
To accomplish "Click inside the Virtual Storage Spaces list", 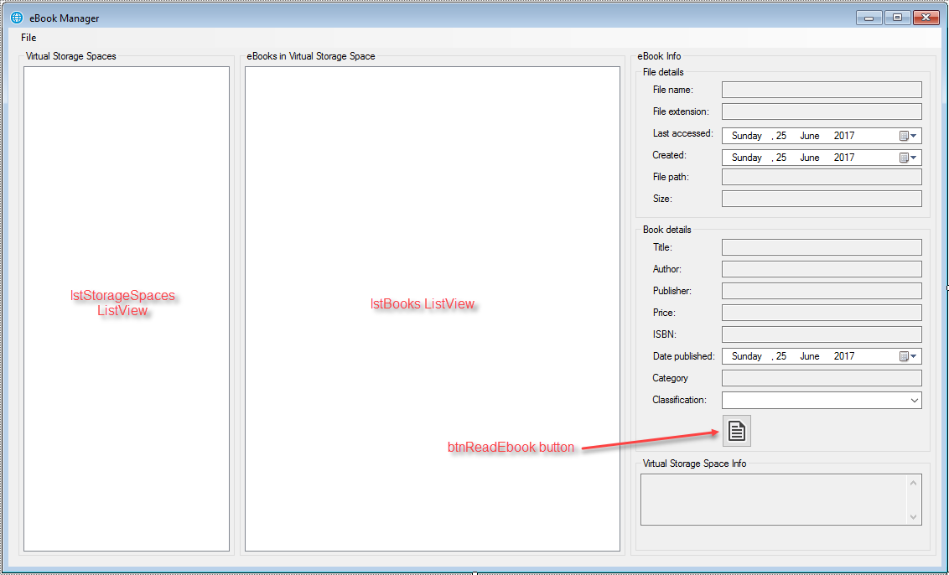I will tap(127, 308).
